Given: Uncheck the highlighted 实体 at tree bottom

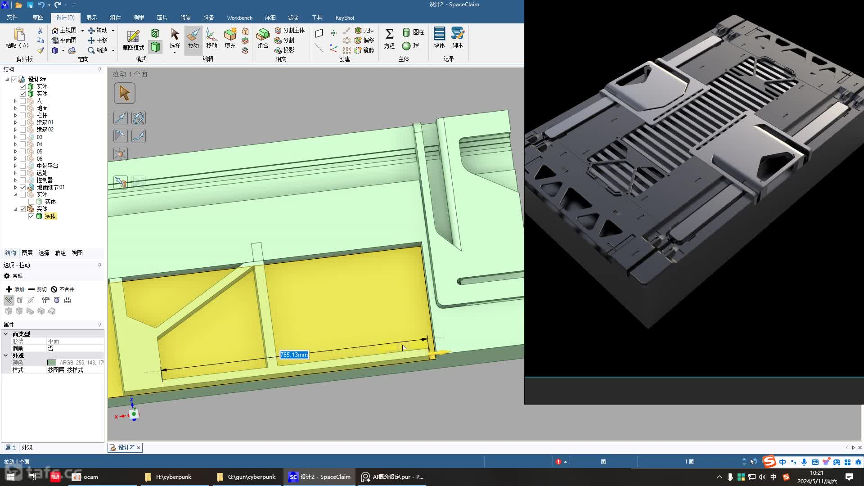Looking at the screenshot, I should pos(31,216).
